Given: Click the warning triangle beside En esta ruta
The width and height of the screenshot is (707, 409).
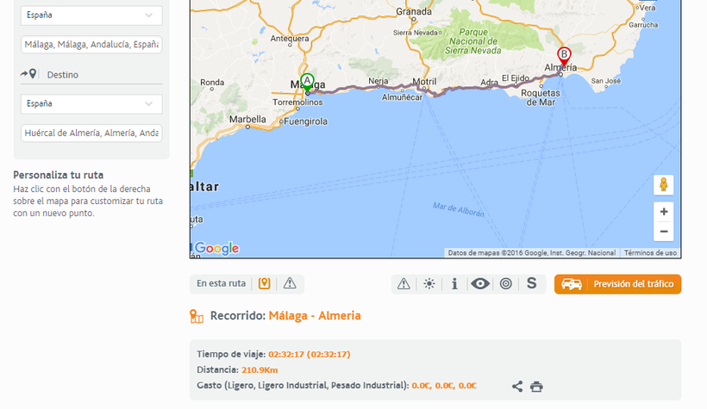Looking at the screenshot, I should [290, 283].
